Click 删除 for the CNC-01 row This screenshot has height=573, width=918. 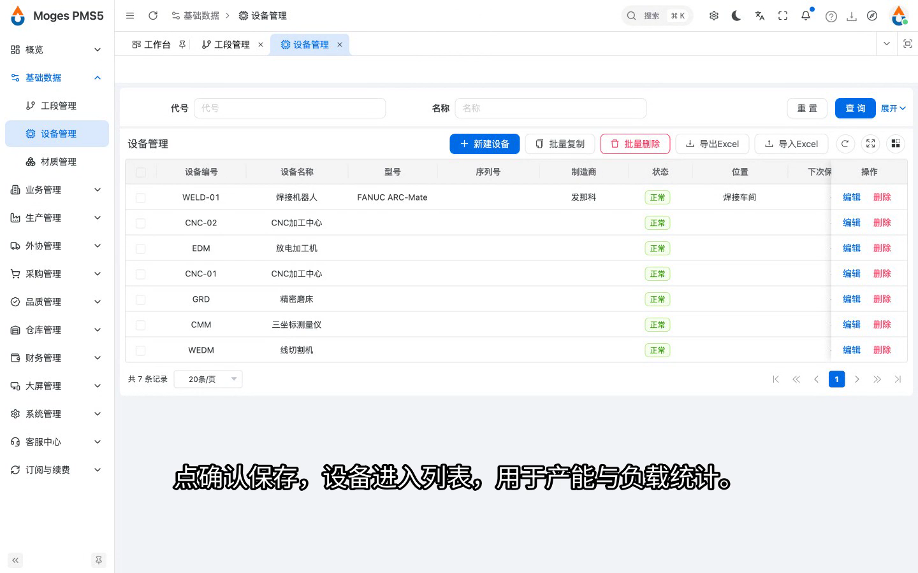(x=882, y=274)
